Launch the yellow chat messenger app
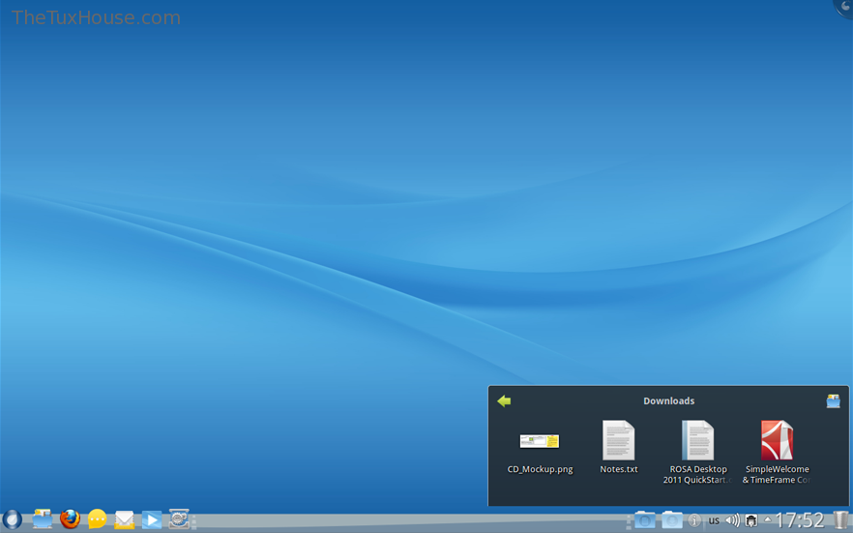The image size is (853, 533). click(97, 520)
